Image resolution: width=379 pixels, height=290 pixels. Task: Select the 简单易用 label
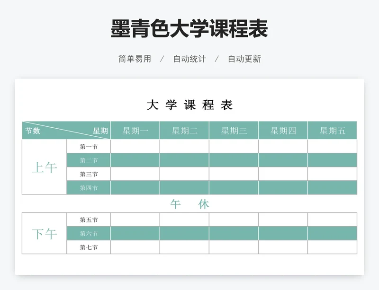click(135, 59)
